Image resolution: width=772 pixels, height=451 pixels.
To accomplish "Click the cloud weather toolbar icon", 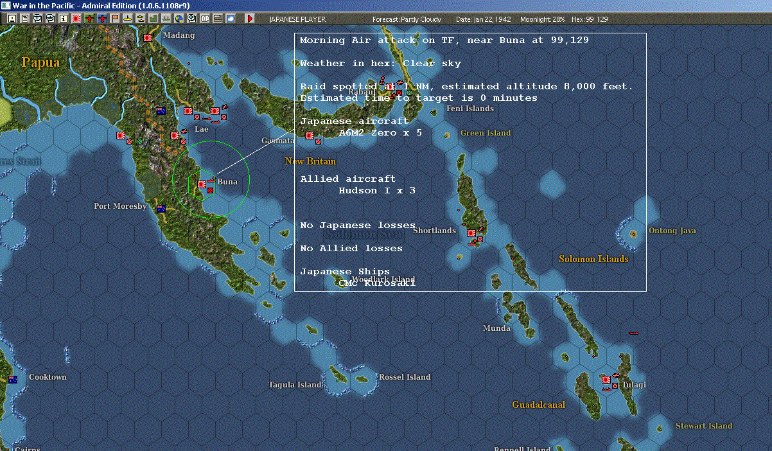I will [x=231, y=19].
